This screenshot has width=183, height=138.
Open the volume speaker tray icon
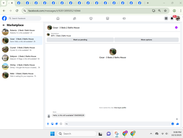click(167, 134)
